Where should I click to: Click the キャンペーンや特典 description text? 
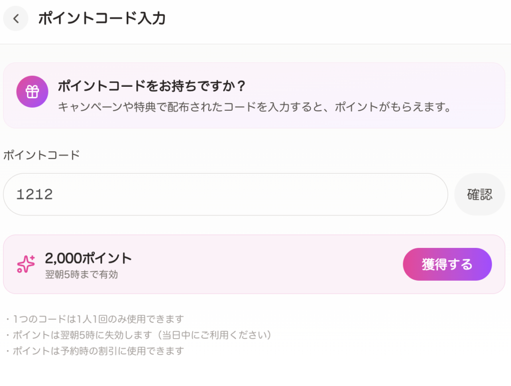point(255,107)
